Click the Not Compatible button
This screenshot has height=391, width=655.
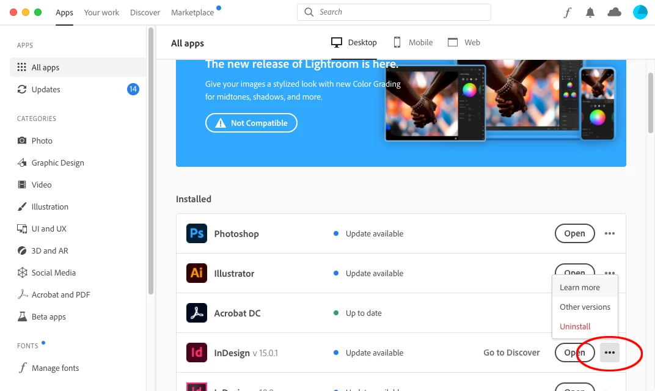[x=252, y=123]
